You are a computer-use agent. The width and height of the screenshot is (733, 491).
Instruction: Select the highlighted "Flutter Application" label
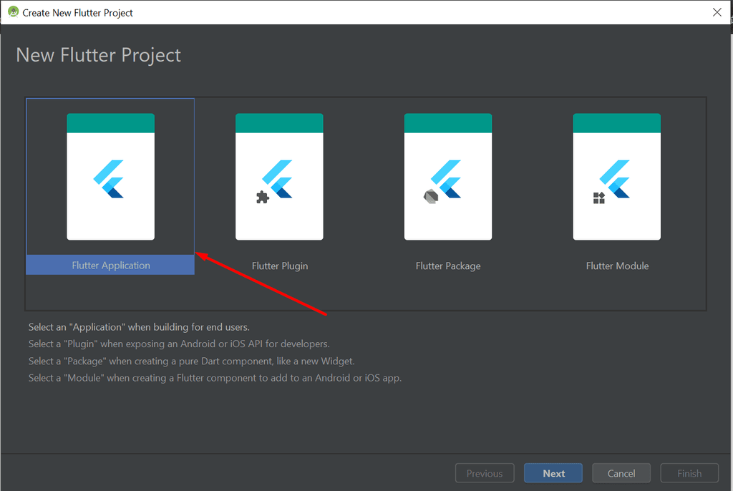(x=110, y=266)
